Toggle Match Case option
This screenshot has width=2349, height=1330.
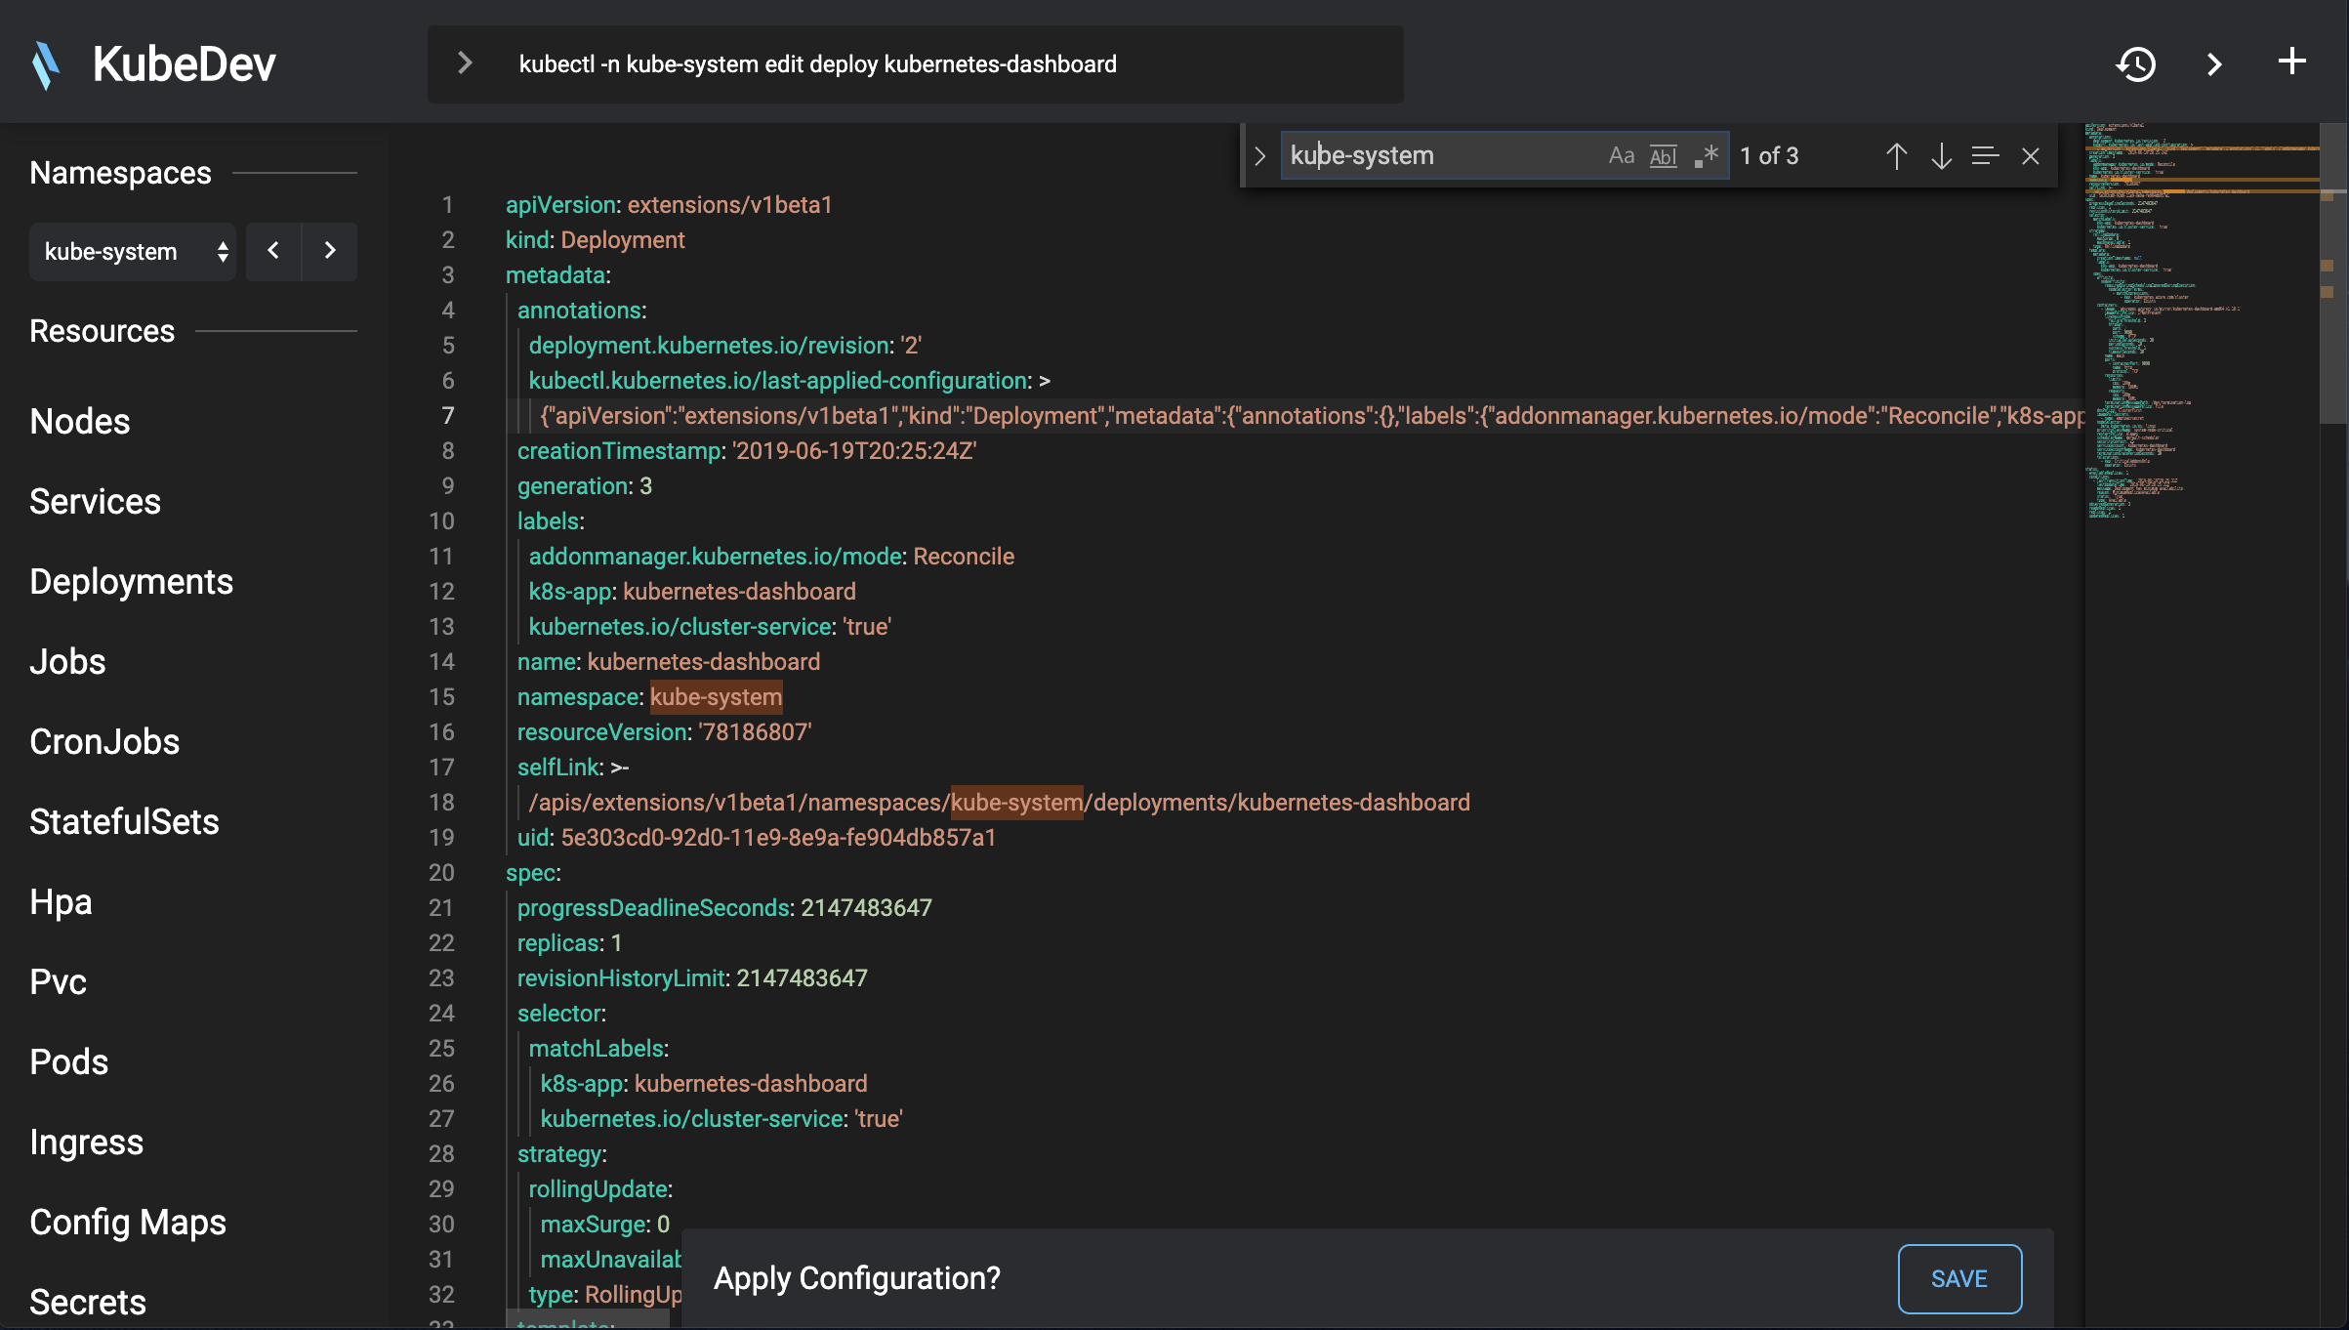1621,155
